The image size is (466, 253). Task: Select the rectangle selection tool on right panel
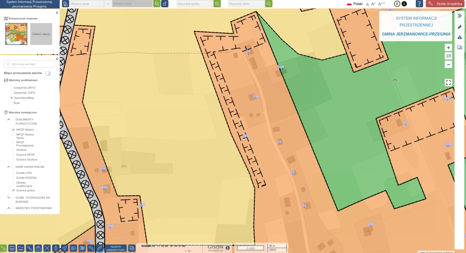tap(460, 47)
